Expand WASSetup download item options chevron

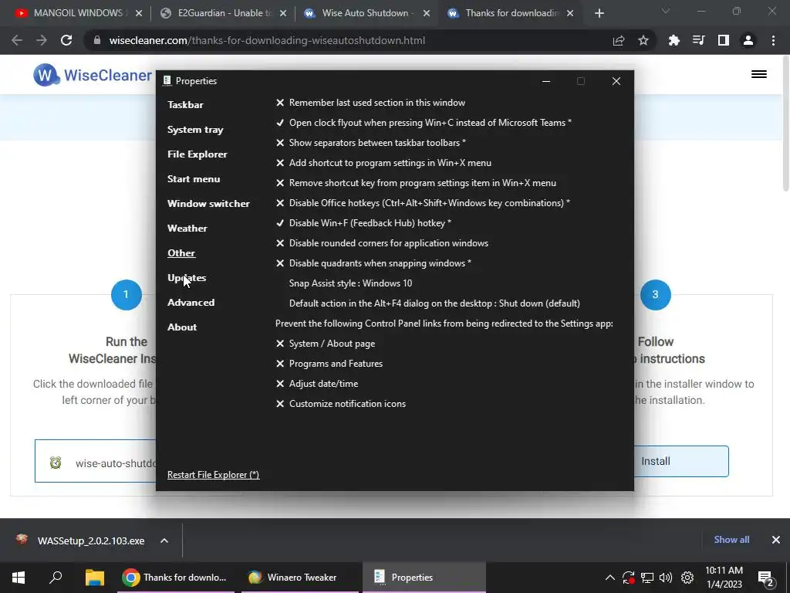[x=164, y=540]
